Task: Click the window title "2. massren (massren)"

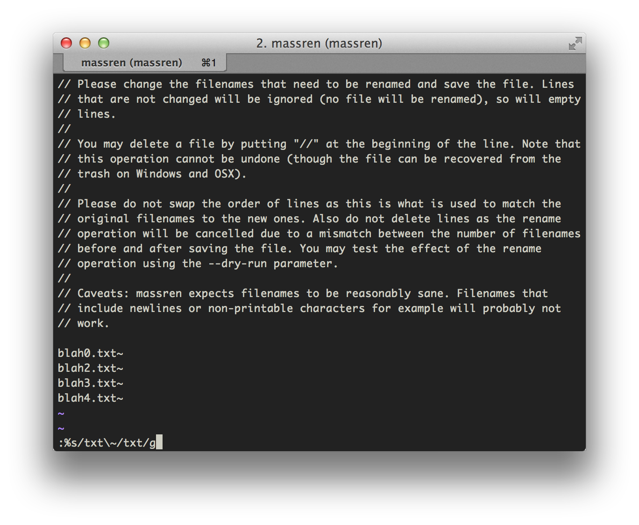Action: (x=319, y=43)
